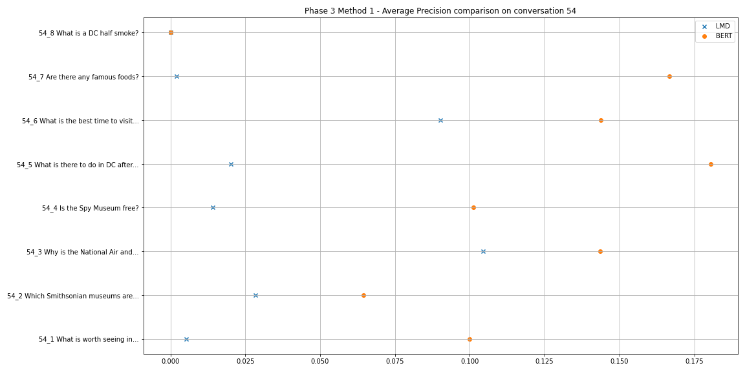This screenshot has height=372, width=745.
Task: Click the LMD x marker on row 54_5
Action: [231, 164]
